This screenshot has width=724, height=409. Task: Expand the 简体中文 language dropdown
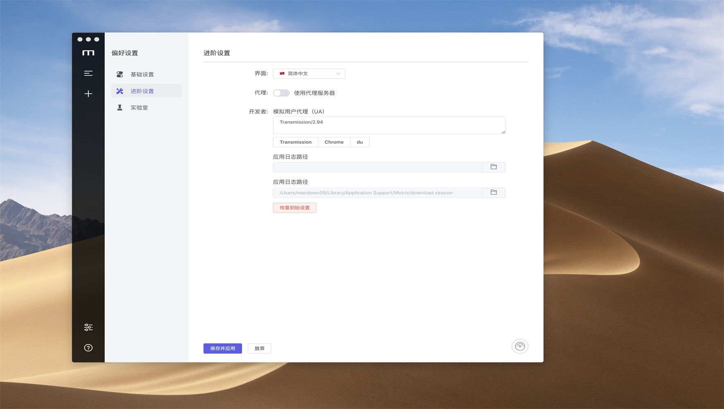[309, 74]
